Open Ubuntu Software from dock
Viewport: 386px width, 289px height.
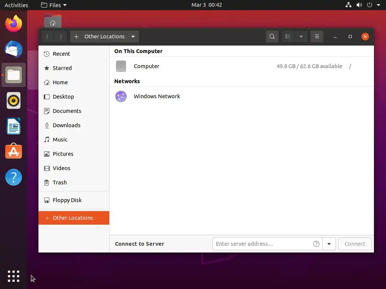(x=14, y=151)
